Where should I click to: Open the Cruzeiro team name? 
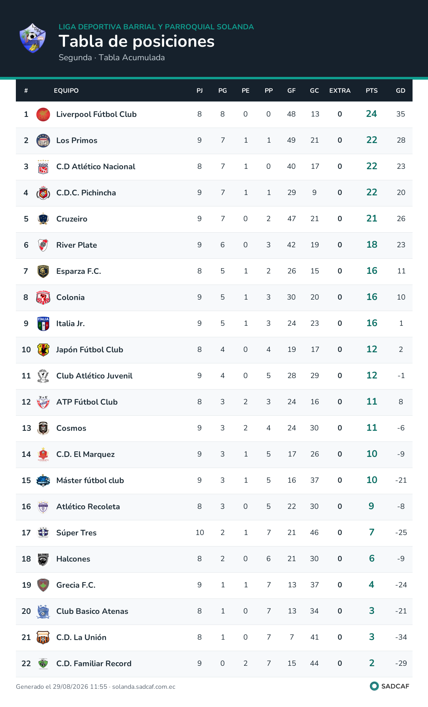pos(72,219)
